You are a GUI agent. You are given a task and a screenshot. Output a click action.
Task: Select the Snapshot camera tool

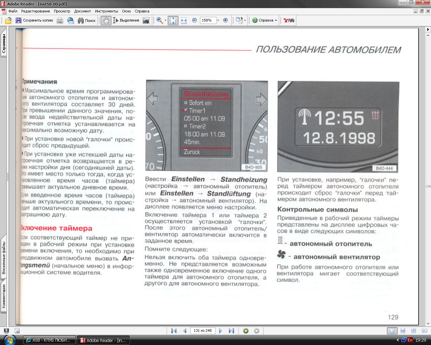point(146,21)
